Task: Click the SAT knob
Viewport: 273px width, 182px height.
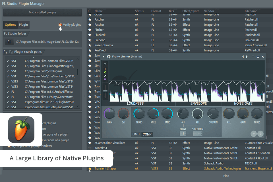Action: tap(124, 113)
